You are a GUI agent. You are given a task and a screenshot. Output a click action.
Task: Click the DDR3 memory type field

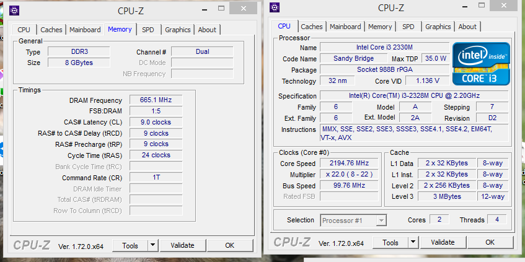pyautogui.click(x=79, y=51)
